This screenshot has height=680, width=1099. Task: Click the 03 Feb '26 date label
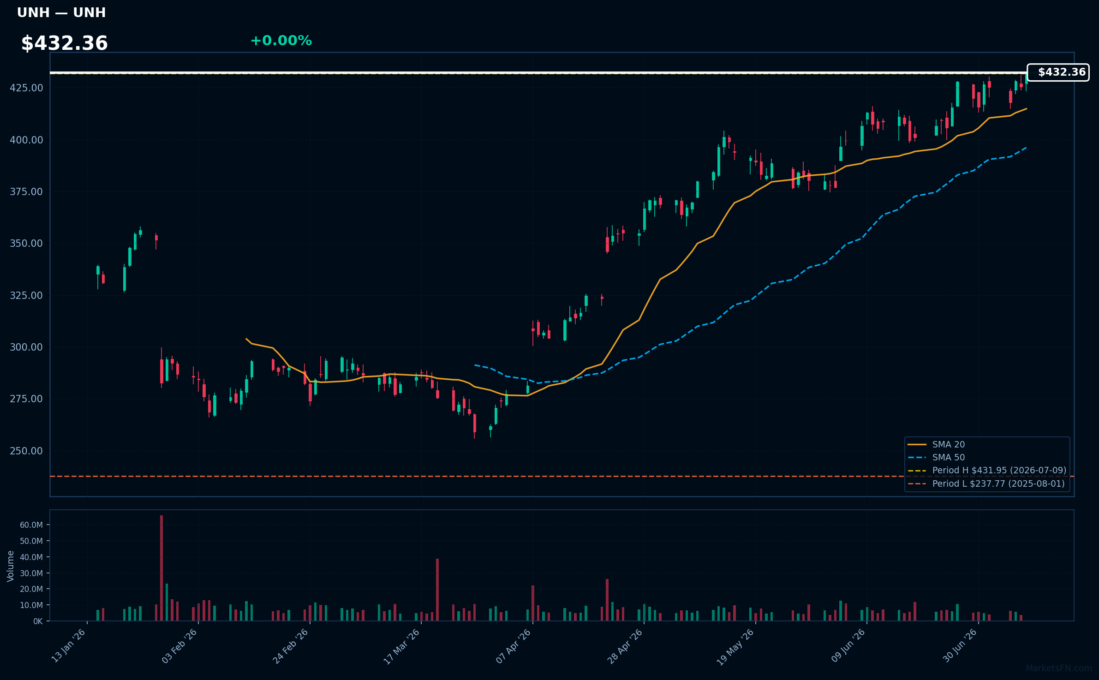(180, 646)
